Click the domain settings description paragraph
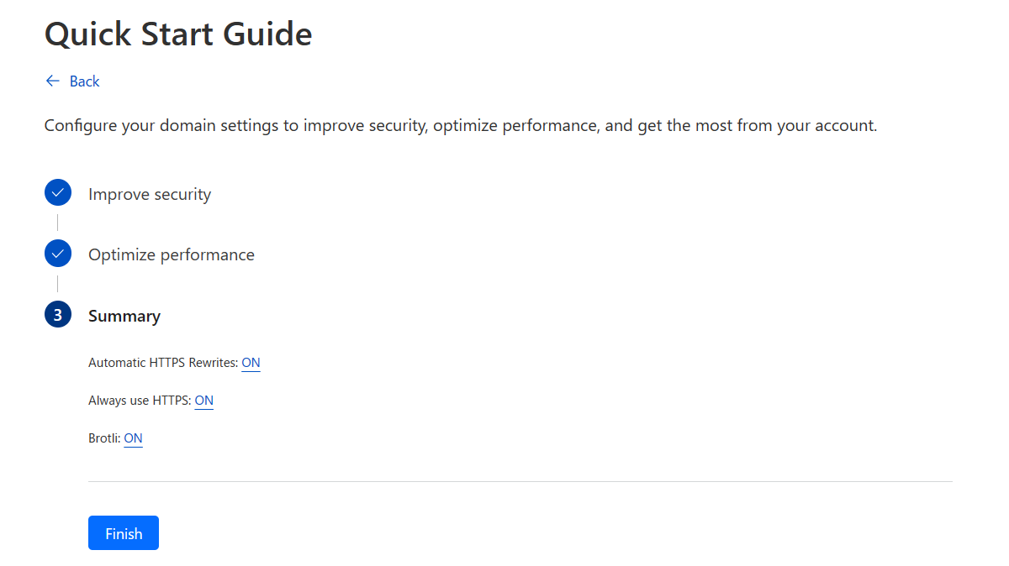1009x566 pixels. pos(461,126)
